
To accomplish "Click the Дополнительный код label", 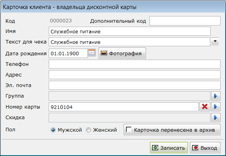I will coord(118,21).
